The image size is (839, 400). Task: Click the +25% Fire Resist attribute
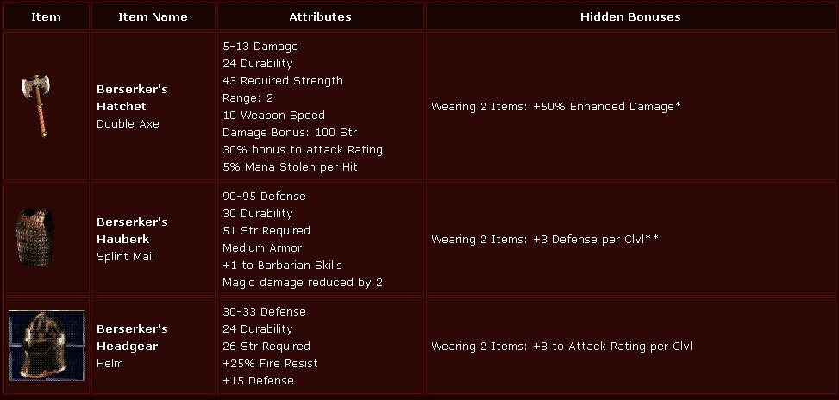coord(270,364)
